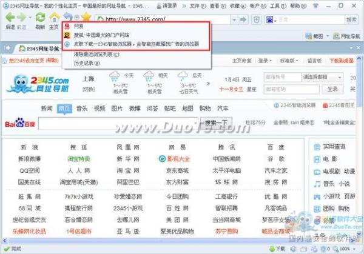Viewport: 364px width, 254px height.
Task: Open the 收藏(A) menu
Action: point(238,6)
